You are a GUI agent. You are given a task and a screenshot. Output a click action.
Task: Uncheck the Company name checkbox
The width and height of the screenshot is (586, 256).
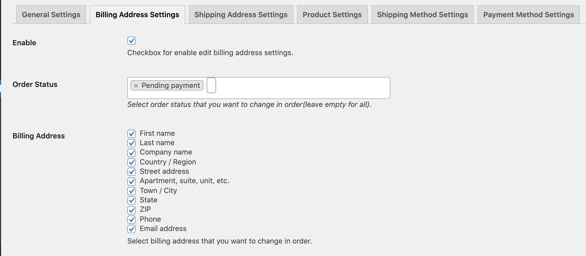tap(131, 153)
